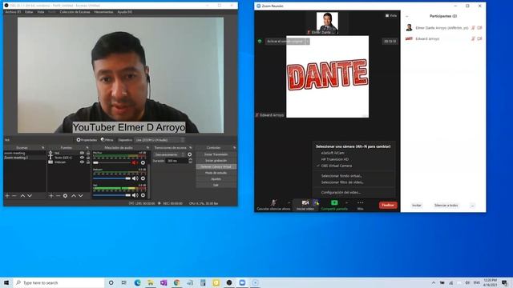Unmute the red speaker icon on first audio channel
Image resolution: width=513 pixels, height=288 pixels.
point(135,162)
